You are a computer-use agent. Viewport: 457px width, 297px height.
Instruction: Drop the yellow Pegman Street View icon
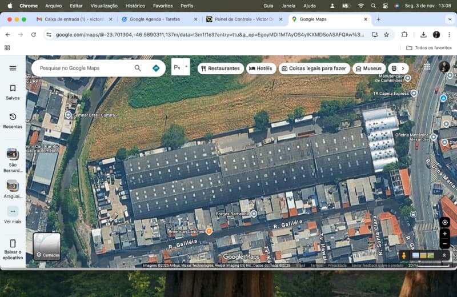[x=404, y=256]
